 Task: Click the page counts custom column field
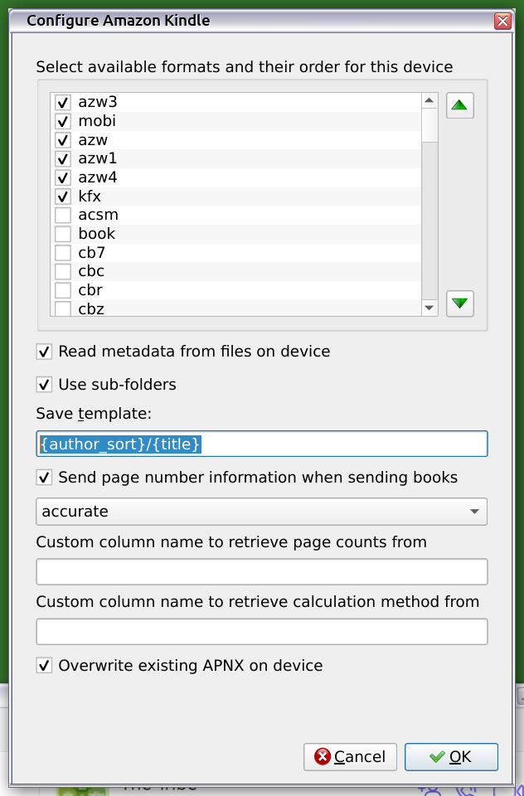coord(261,572)
